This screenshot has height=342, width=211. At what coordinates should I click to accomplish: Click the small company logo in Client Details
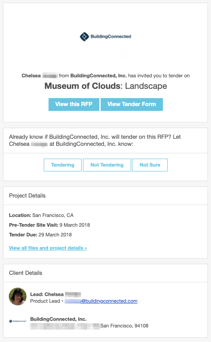[18, 321]
